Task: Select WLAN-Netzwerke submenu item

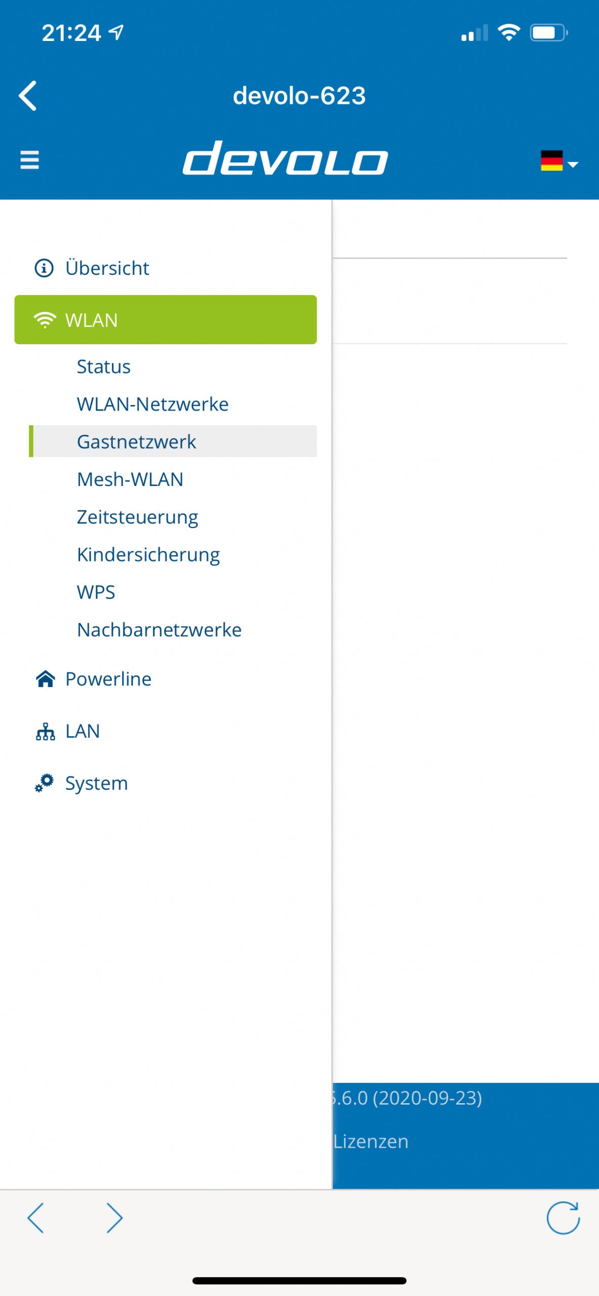Action: [x=152, y=404]
